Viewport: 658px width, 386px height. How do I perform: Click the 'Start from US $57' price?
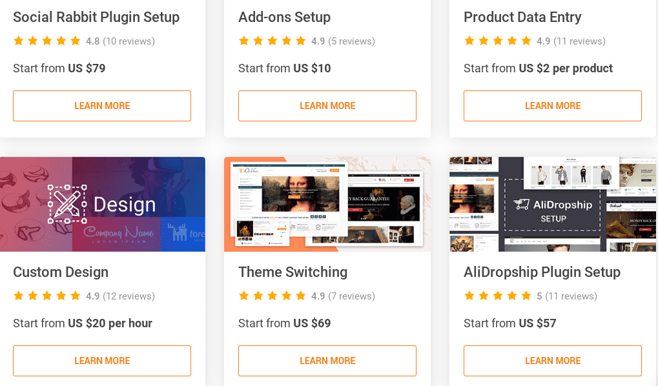pyautogui.click(x=510, y=323)
